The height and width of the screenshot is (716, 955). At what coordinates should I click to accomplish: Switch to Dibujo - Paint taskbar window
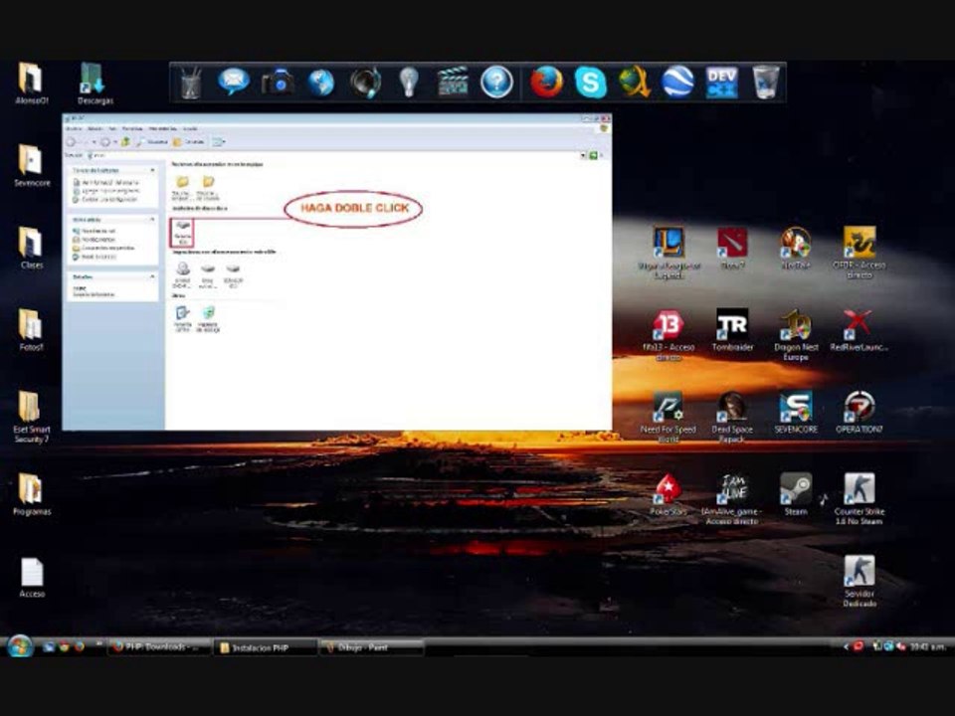pos(370,647)
